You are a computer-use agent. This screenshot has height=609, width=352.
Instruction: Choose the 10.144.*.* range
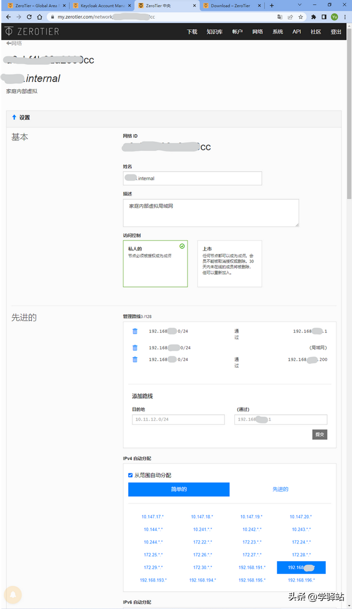(x=153, y=529)
